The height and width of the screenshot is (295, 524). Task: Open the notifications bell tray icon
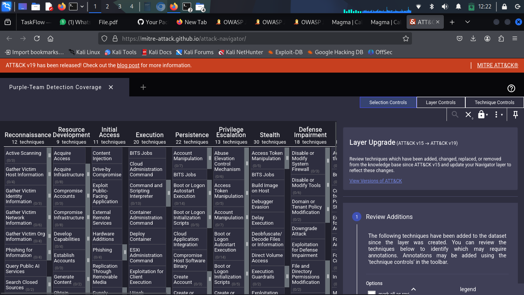click(x=458, y=6)
